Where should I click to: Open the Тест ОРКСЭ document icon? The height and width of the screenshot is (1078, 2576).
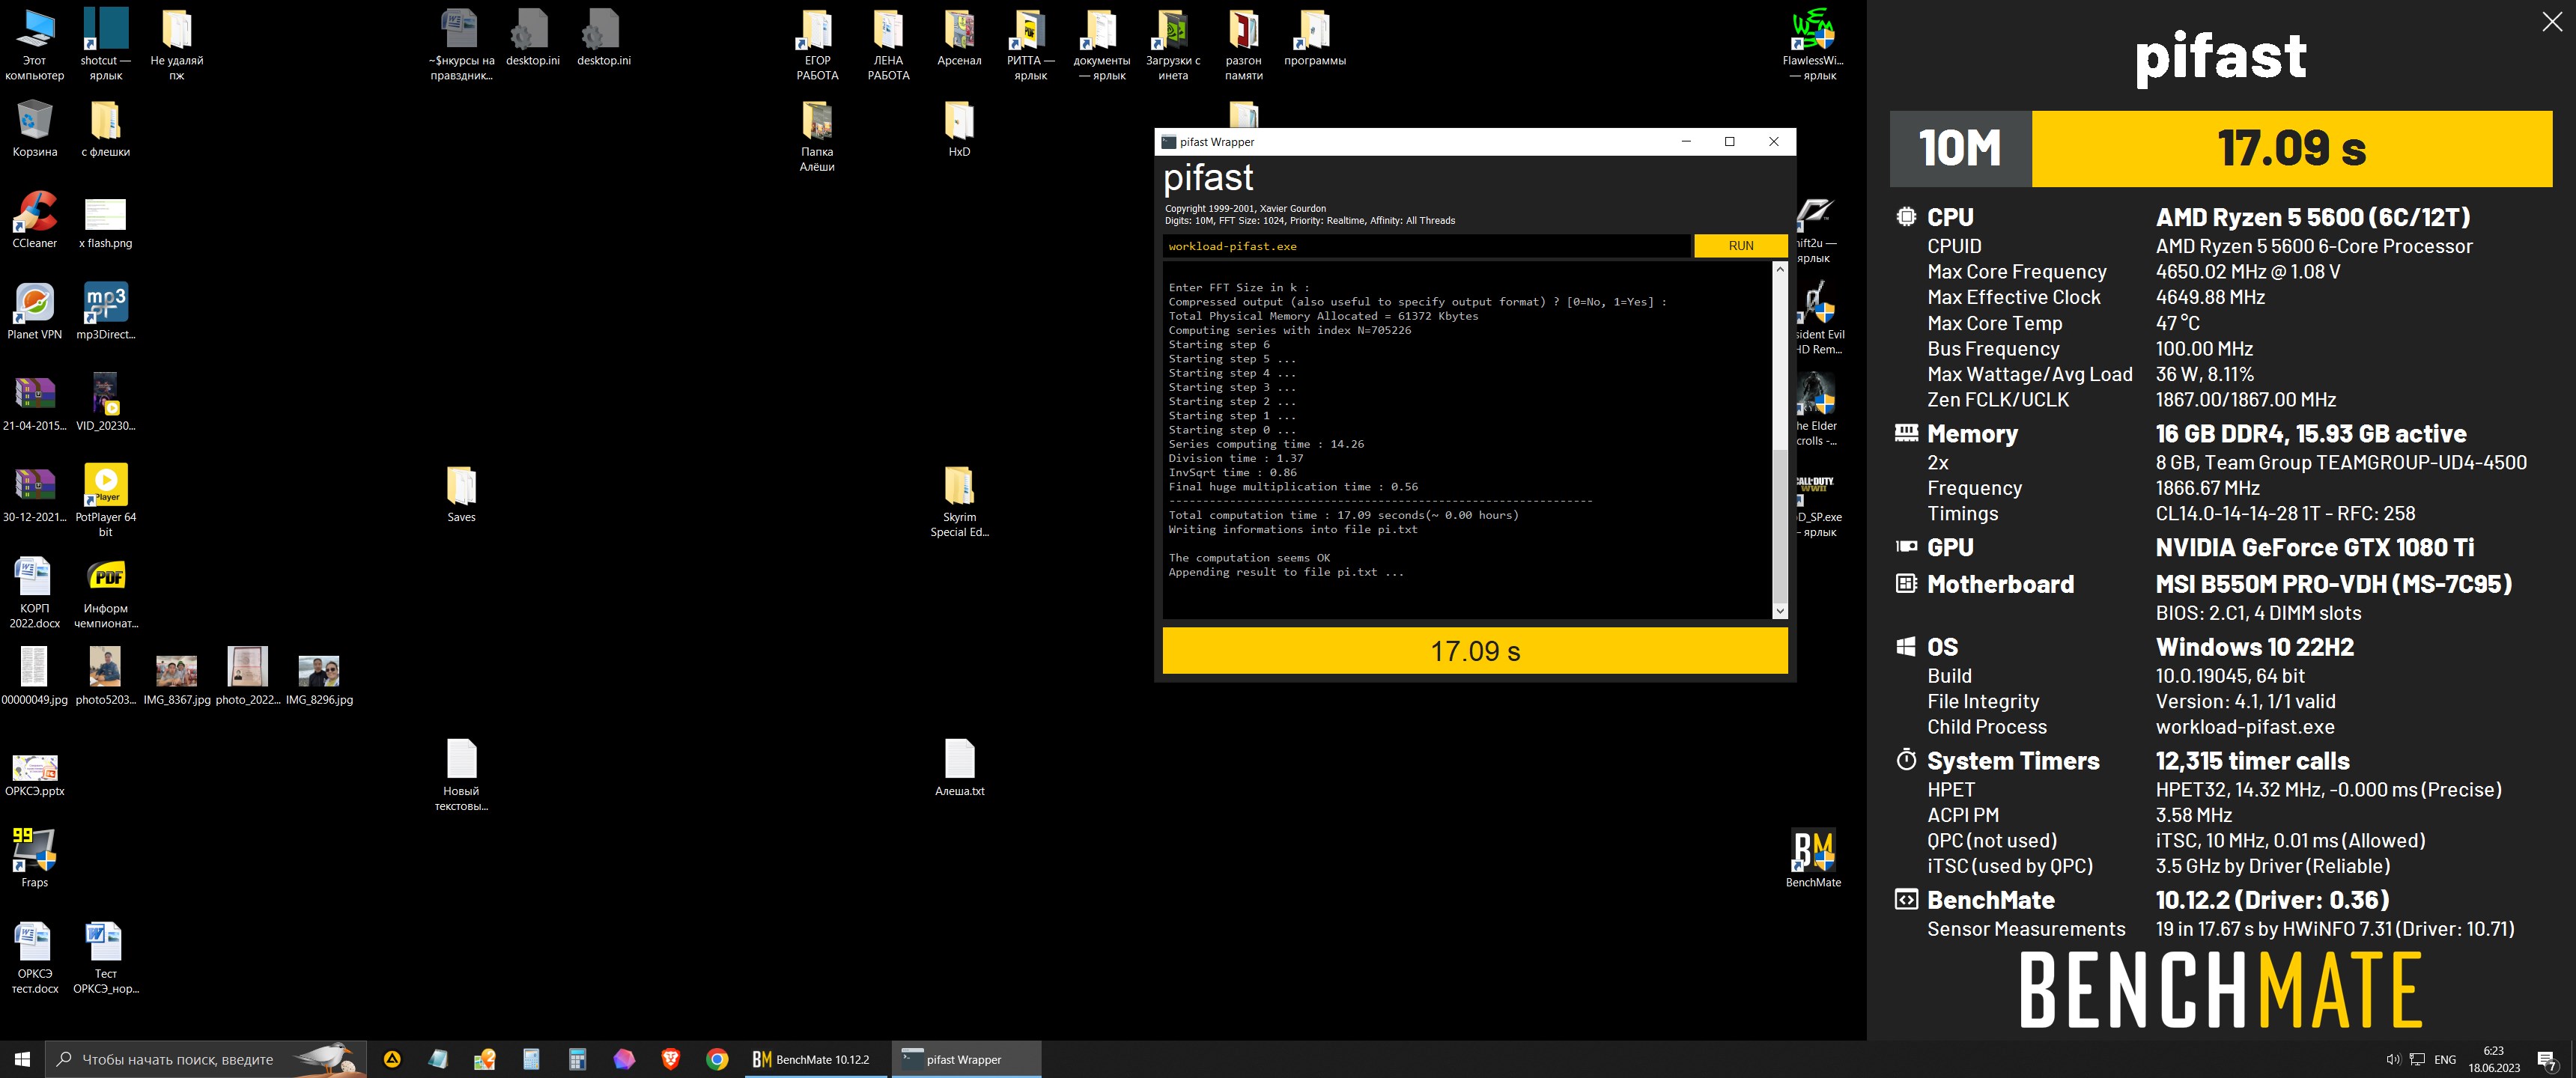[105, 958]
